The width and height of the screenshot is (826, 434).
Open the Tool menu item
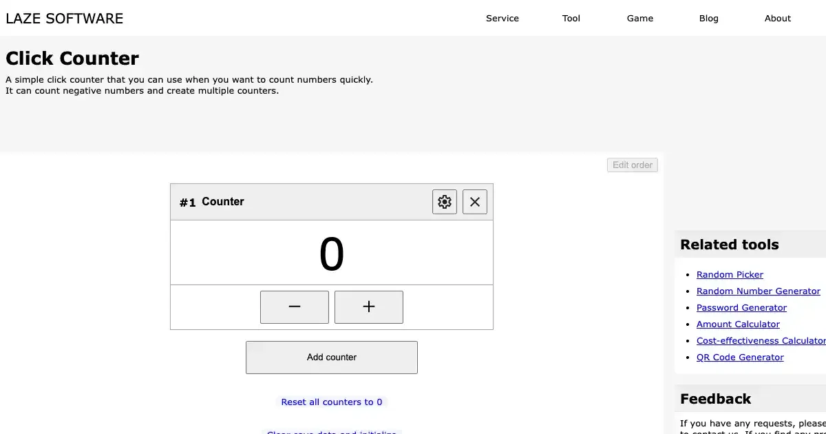tap(571, 19)
